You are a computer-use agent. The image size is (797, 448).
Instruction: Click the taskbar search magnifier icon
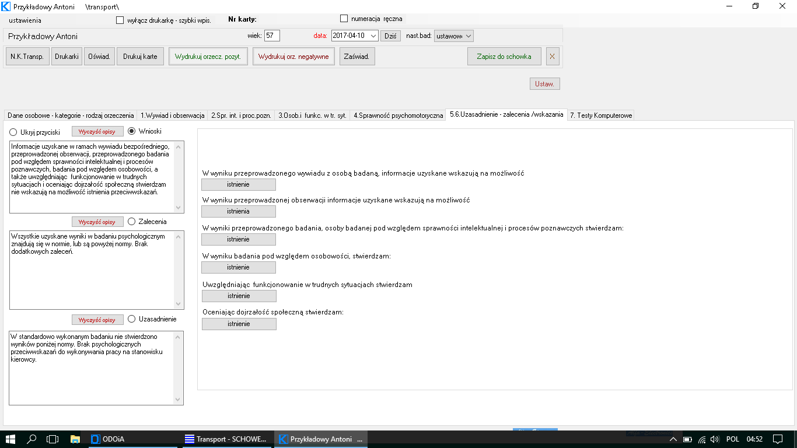point(32,439)
